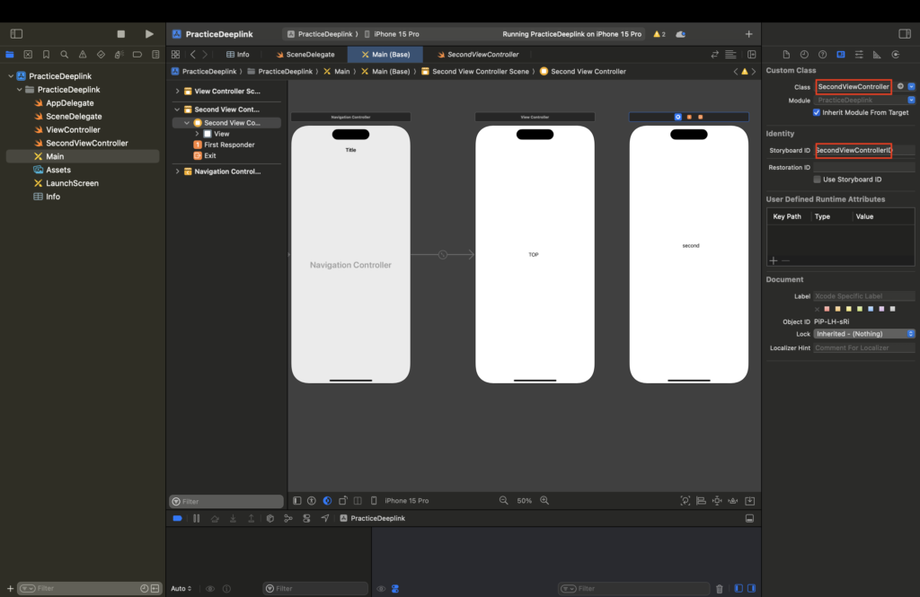
Task: Open the Attributes inspector icon
Action: pyautogui.click(x=859, y=55)
